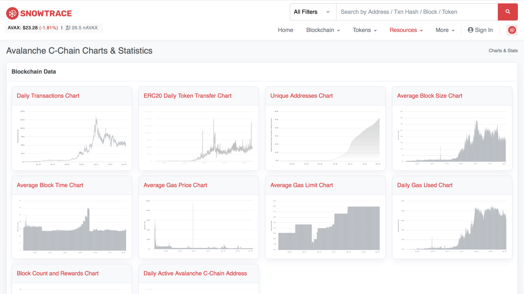This screenshot has height=294, width=524.
Task: Open Daily Active Avalanche C-Chain Address link
Action: click(195, 273)
